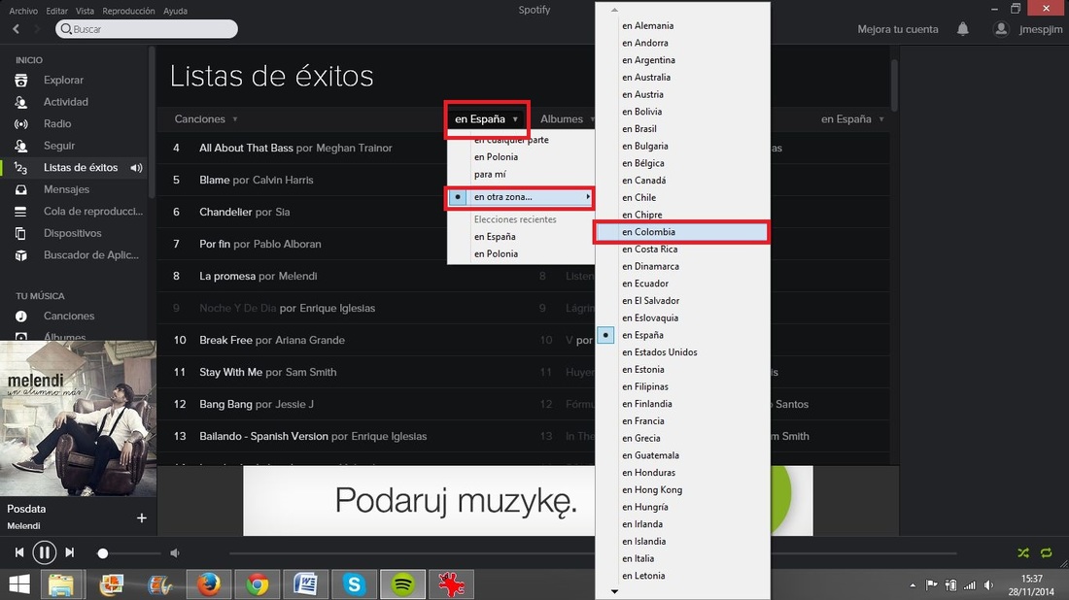This screenshot has height=600, width=1069.
Task: Skip to next track
Action: coord(70,552)
